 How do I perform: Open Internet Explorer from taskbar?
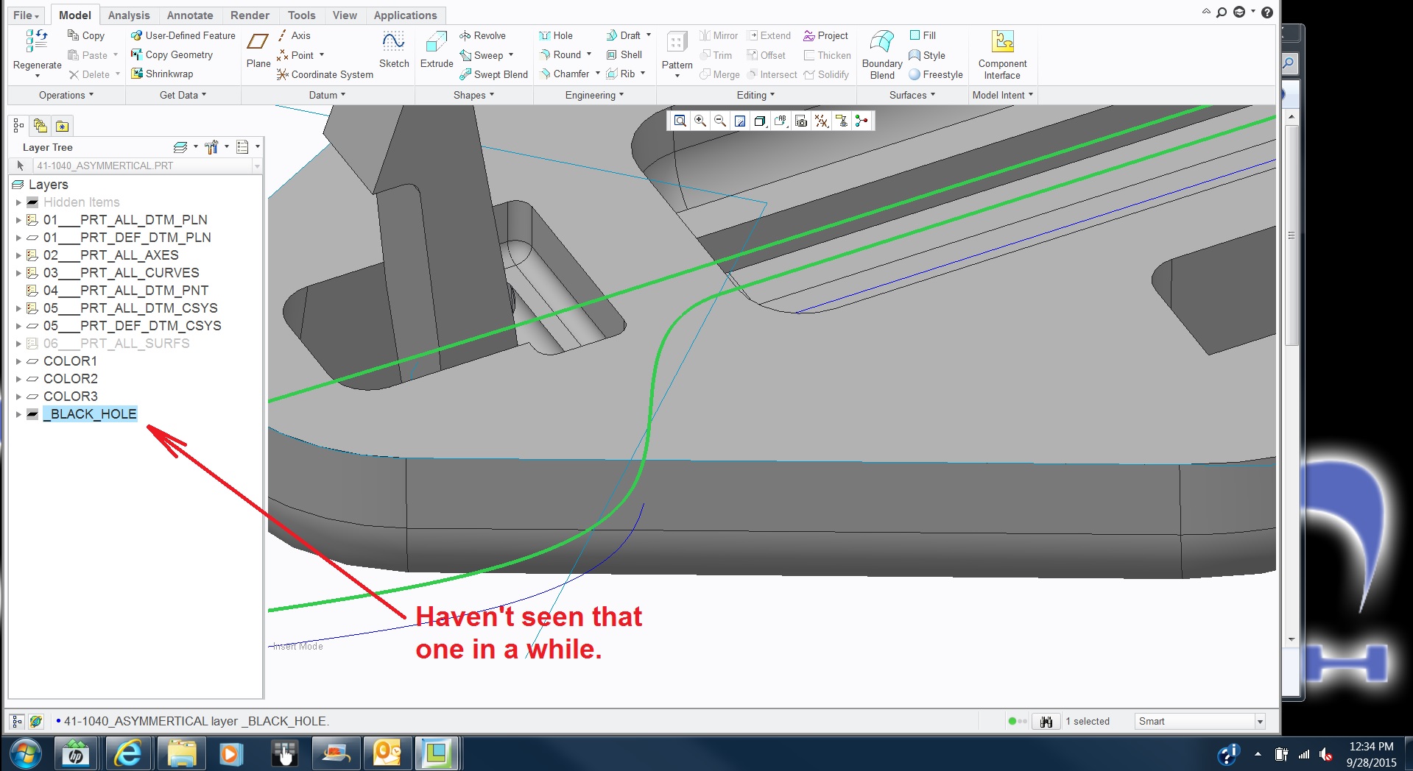coord(128,753)
